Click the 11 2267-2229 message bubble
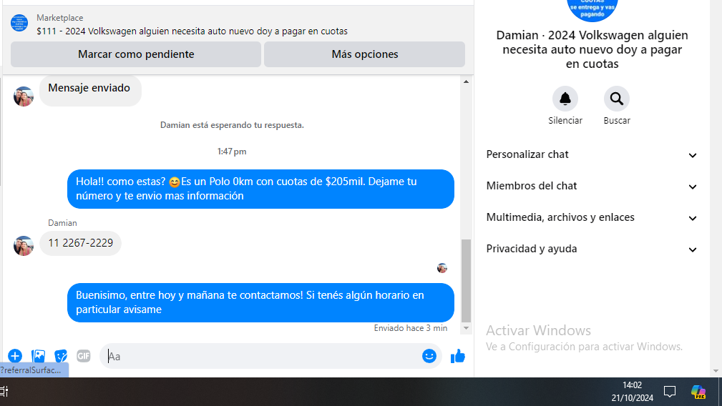Image resolution: width=722 pixels, height=406 pixels. pos(81,243)
